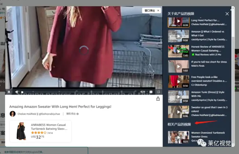Image resolution: width=239 pixels, height=154 pixels.
Task: Play the Amazon Tunic (Dress) video
Action: (x=179, y=96)
